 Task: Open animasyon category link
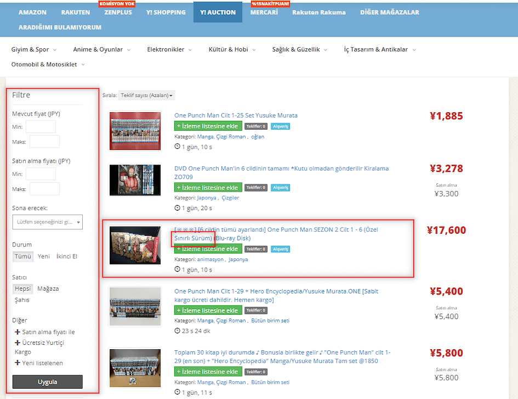[x=210, y=259]
